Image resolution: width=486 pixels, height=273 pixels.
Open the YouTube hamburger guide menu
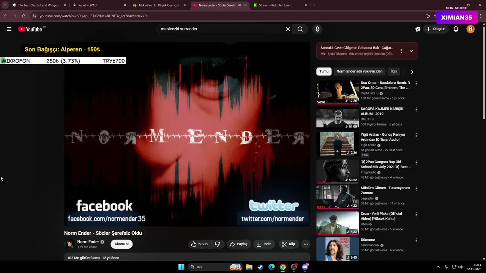coord(9,29)
